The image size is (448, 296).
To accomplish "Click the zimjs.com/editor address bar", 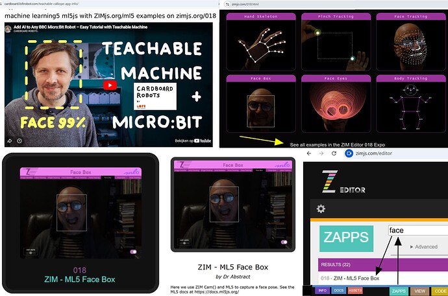I will (373, 154).
